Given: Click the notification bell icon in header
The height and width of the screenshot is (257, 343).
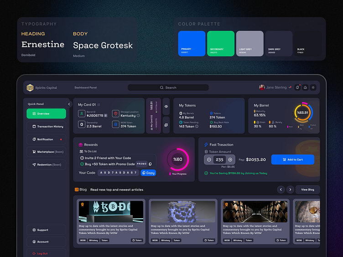Looking at the screenshot, I should point(297,87).
